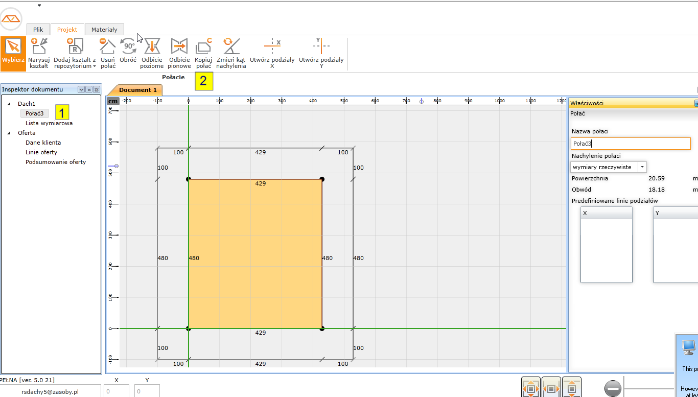The image size is (698, 397).
Task: Apply Odbicie pionowe vertical mirror
Action: pos(179,53)
